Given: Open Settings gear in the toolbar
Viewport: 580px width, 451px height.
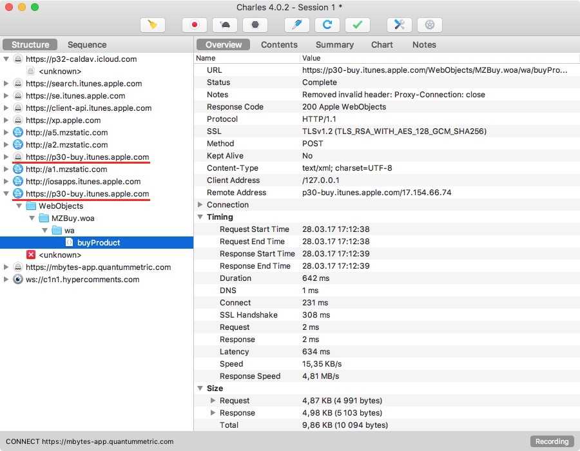Looking at the screenshot, I should (x=430, y=25).
